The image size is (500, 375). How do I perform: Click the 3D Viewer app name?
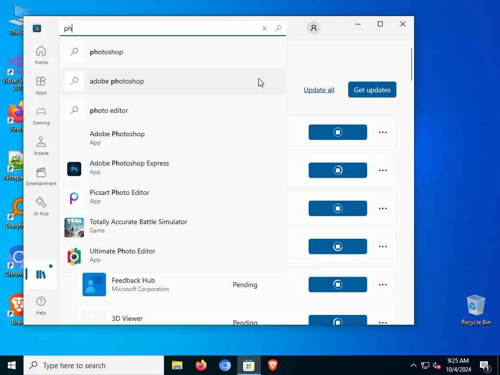click(127, 318)
